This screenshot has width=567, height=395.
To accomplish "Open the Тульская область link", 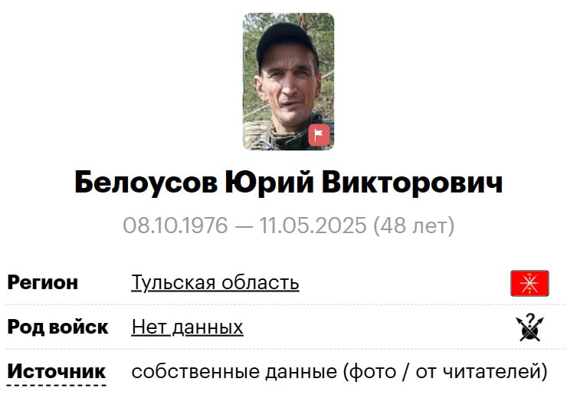I will [x=215, y=282].
